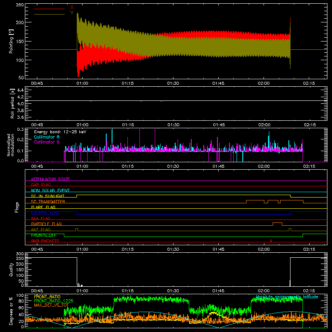Image resolution: width=332 pixels, height=332 pixels.
Task: Click the 300 tick on Quality axis
Action: point(20,254)
